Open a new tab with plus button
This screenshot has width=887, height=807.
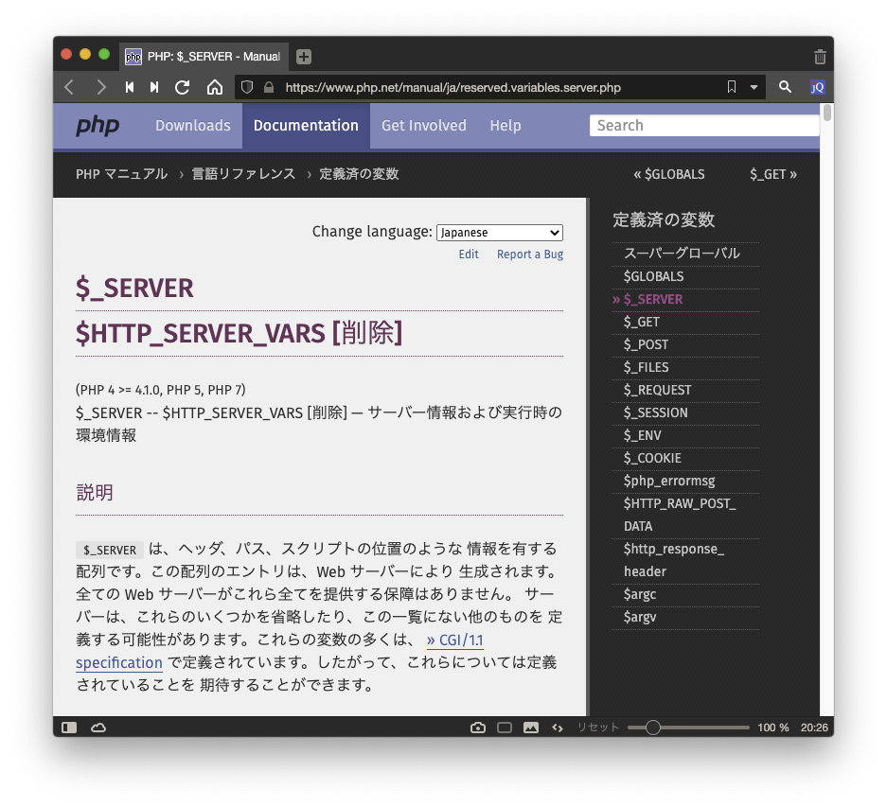coord(303,57)
